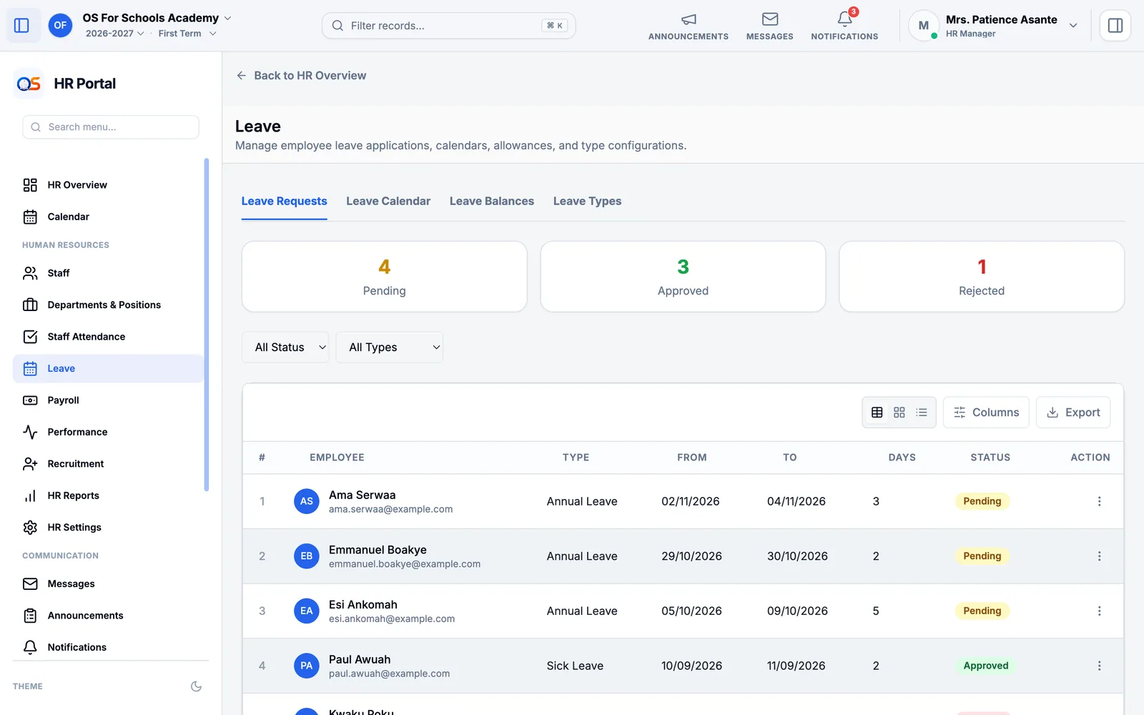Click Esi Ankomah employee name
This screenshot has width=1144, height=715.
click(363, 605)
